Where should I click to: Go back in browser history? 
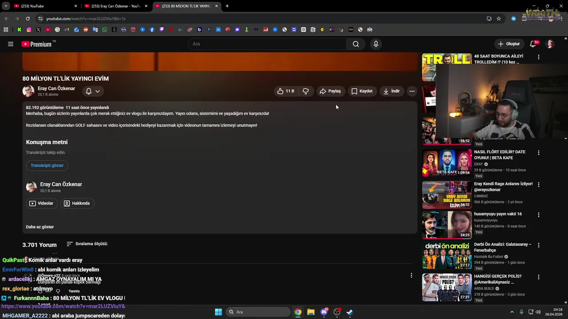pos(6,19)
